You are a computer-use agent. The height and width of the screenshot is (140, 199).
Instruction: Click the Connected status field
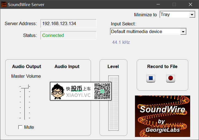pyautogui.click(x=68, y=35)
